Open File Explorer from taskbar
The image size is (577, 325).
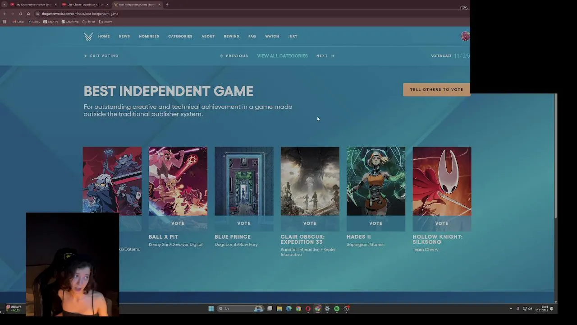click(279, 309)
